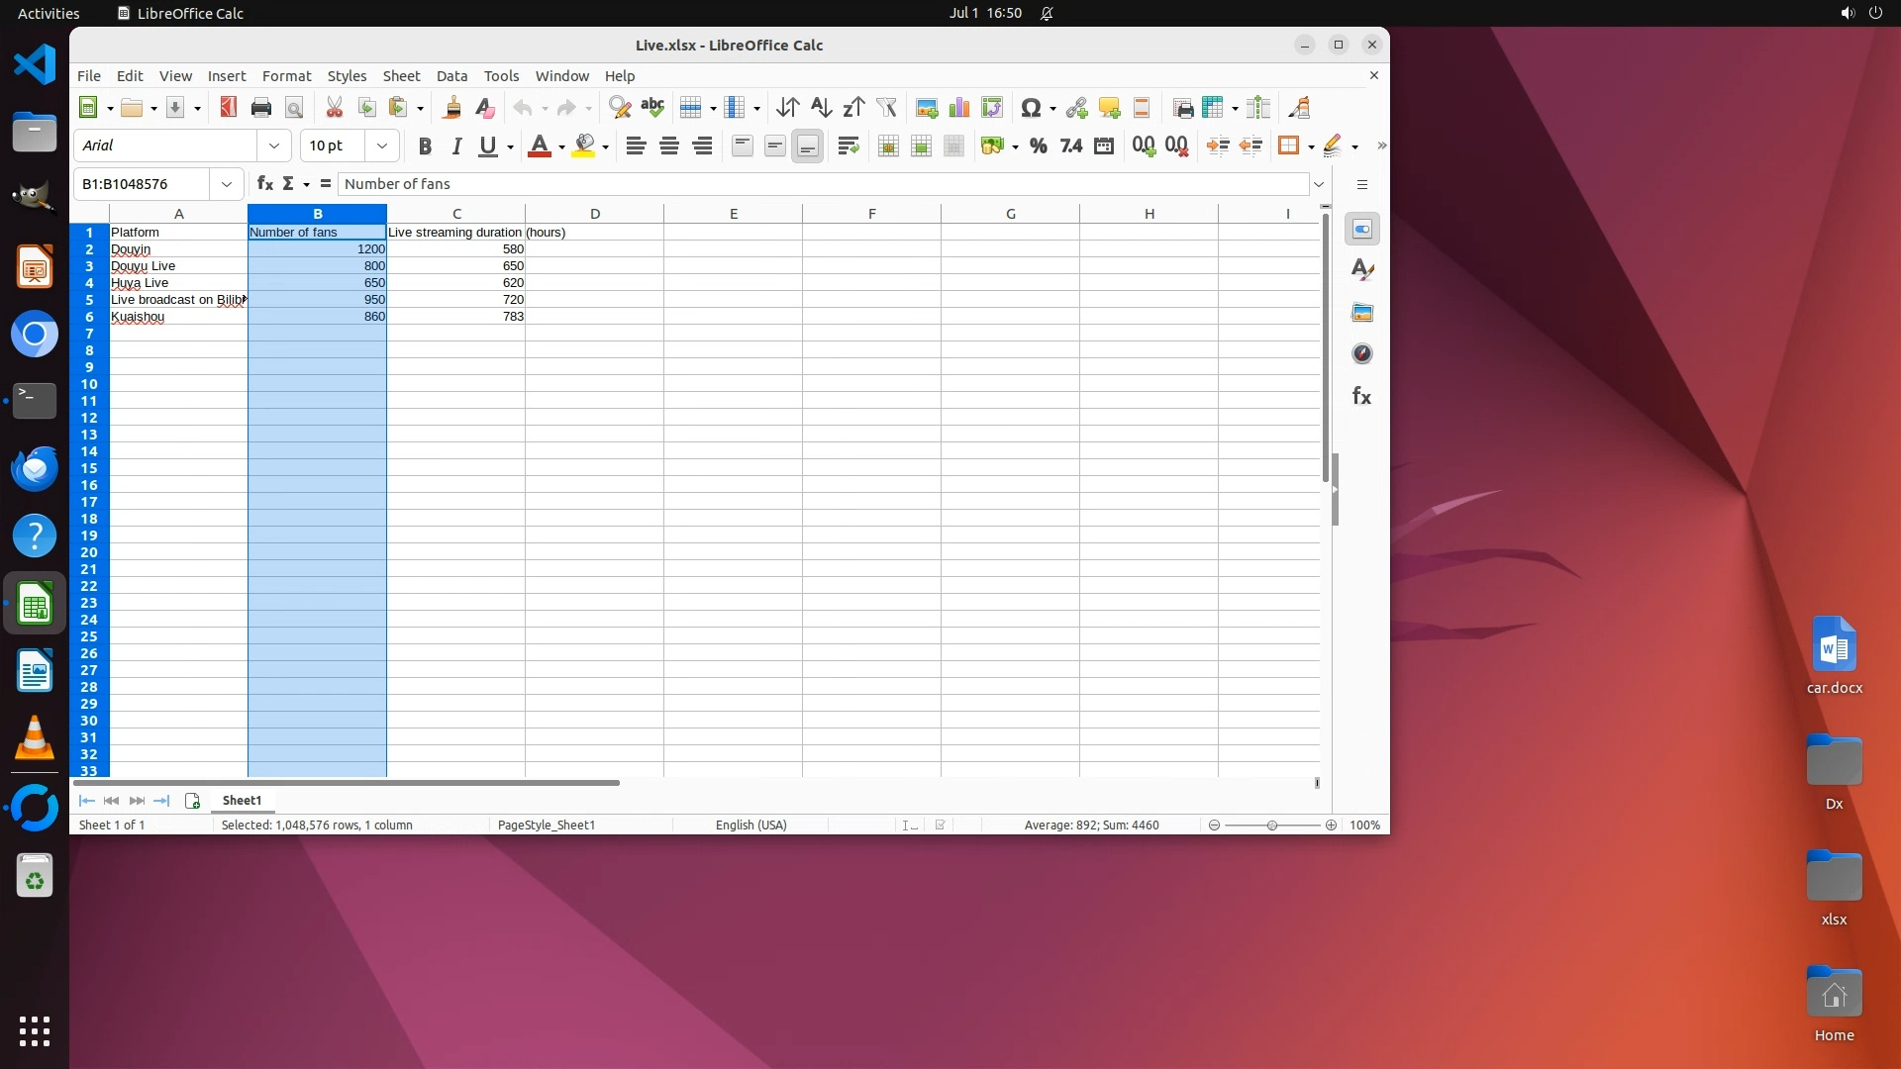Image resolution: width=1901 pixels, height=1069 pixels.
Task: Toggle Wrap Text option
Action: click(848, 146)
